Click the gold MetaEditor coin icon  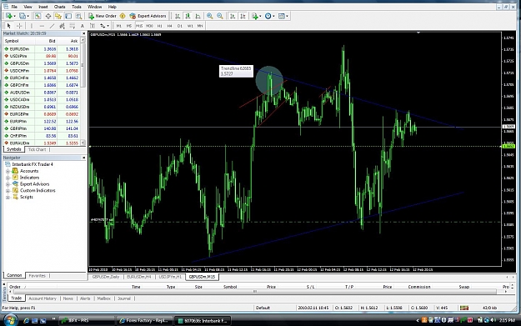[123, 16]
